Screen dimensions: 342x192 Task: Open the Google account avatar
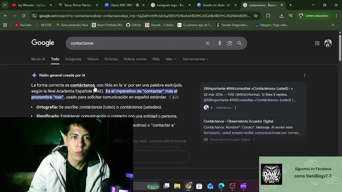click(328, 43)
